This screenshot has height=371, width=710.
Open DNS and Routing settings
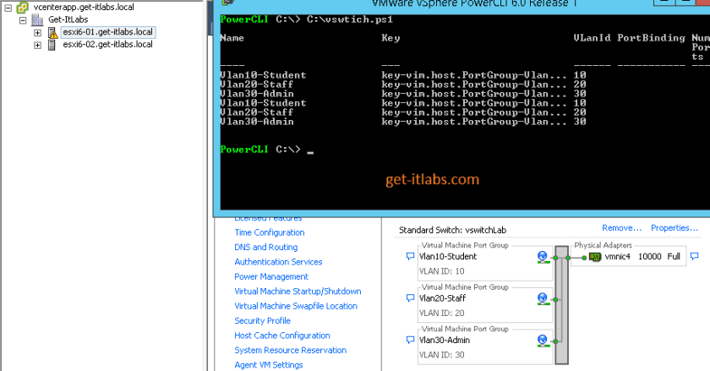265,248
